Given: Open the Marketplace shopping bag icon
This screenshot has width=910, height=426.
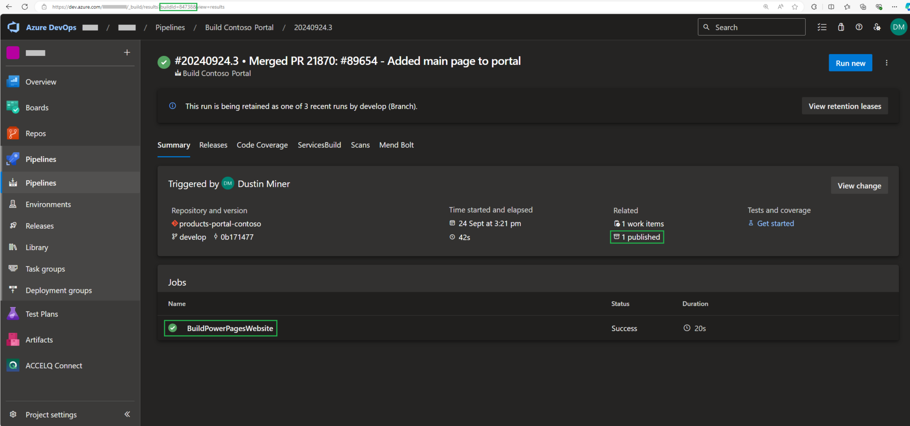Looking at the screenshot, I should [x=841, y=27].
